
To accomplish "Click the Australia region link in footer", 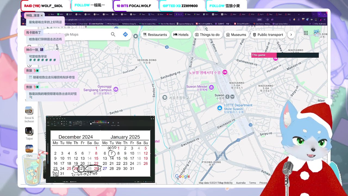I will pyautogui.click(x=241, y=183).
